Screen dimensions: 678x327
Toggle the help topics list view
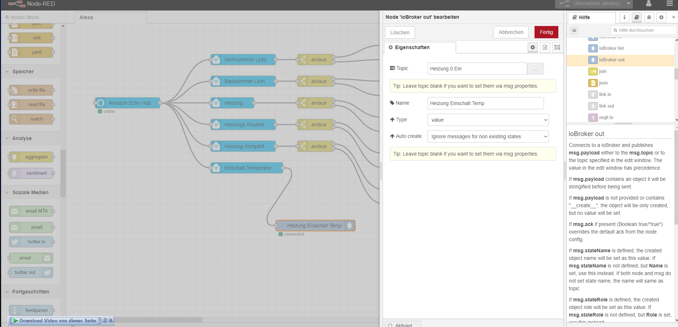[x=574, y=31]
